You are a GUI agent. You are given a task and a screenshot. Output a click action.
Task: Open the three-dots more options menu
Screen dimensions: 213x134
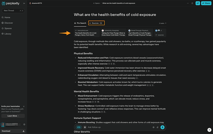[x=188, y=3]
